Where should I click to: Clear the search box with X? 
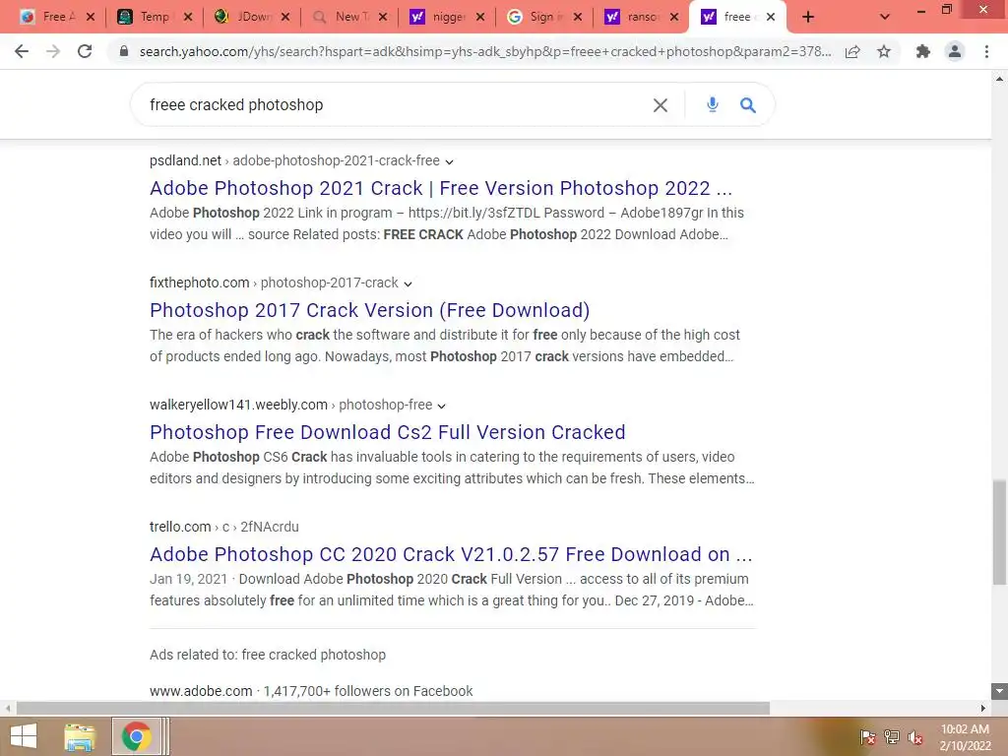point(661,104)
